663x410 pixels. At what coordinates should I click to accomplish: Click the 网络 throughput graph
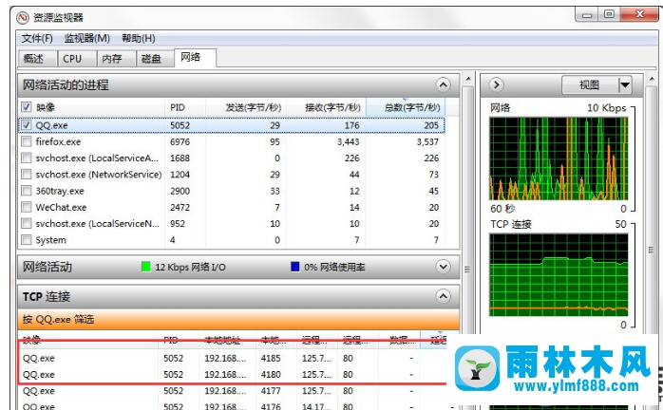tap(559, 158)
